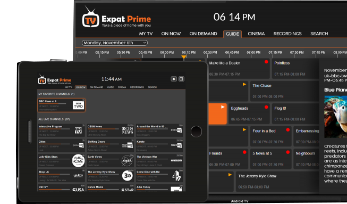347x204 pixels.
Task: Open the Monday, November 5th date dropdown
Action: click(x=115, y=43)
